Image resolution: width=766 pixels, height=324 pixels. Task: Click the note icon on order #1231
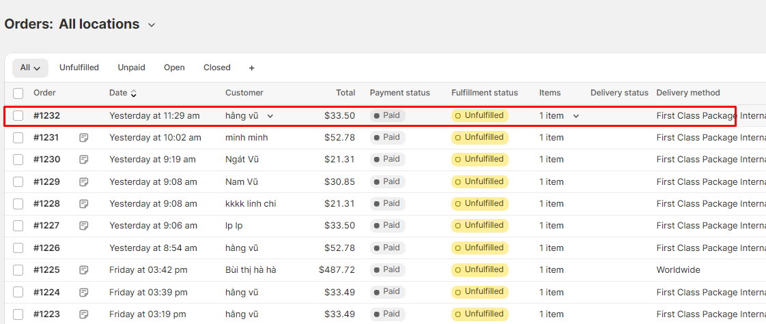coord(84,138)
